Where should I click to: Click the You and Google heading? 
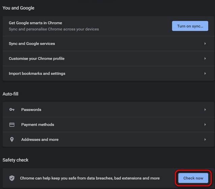(18, 8)
